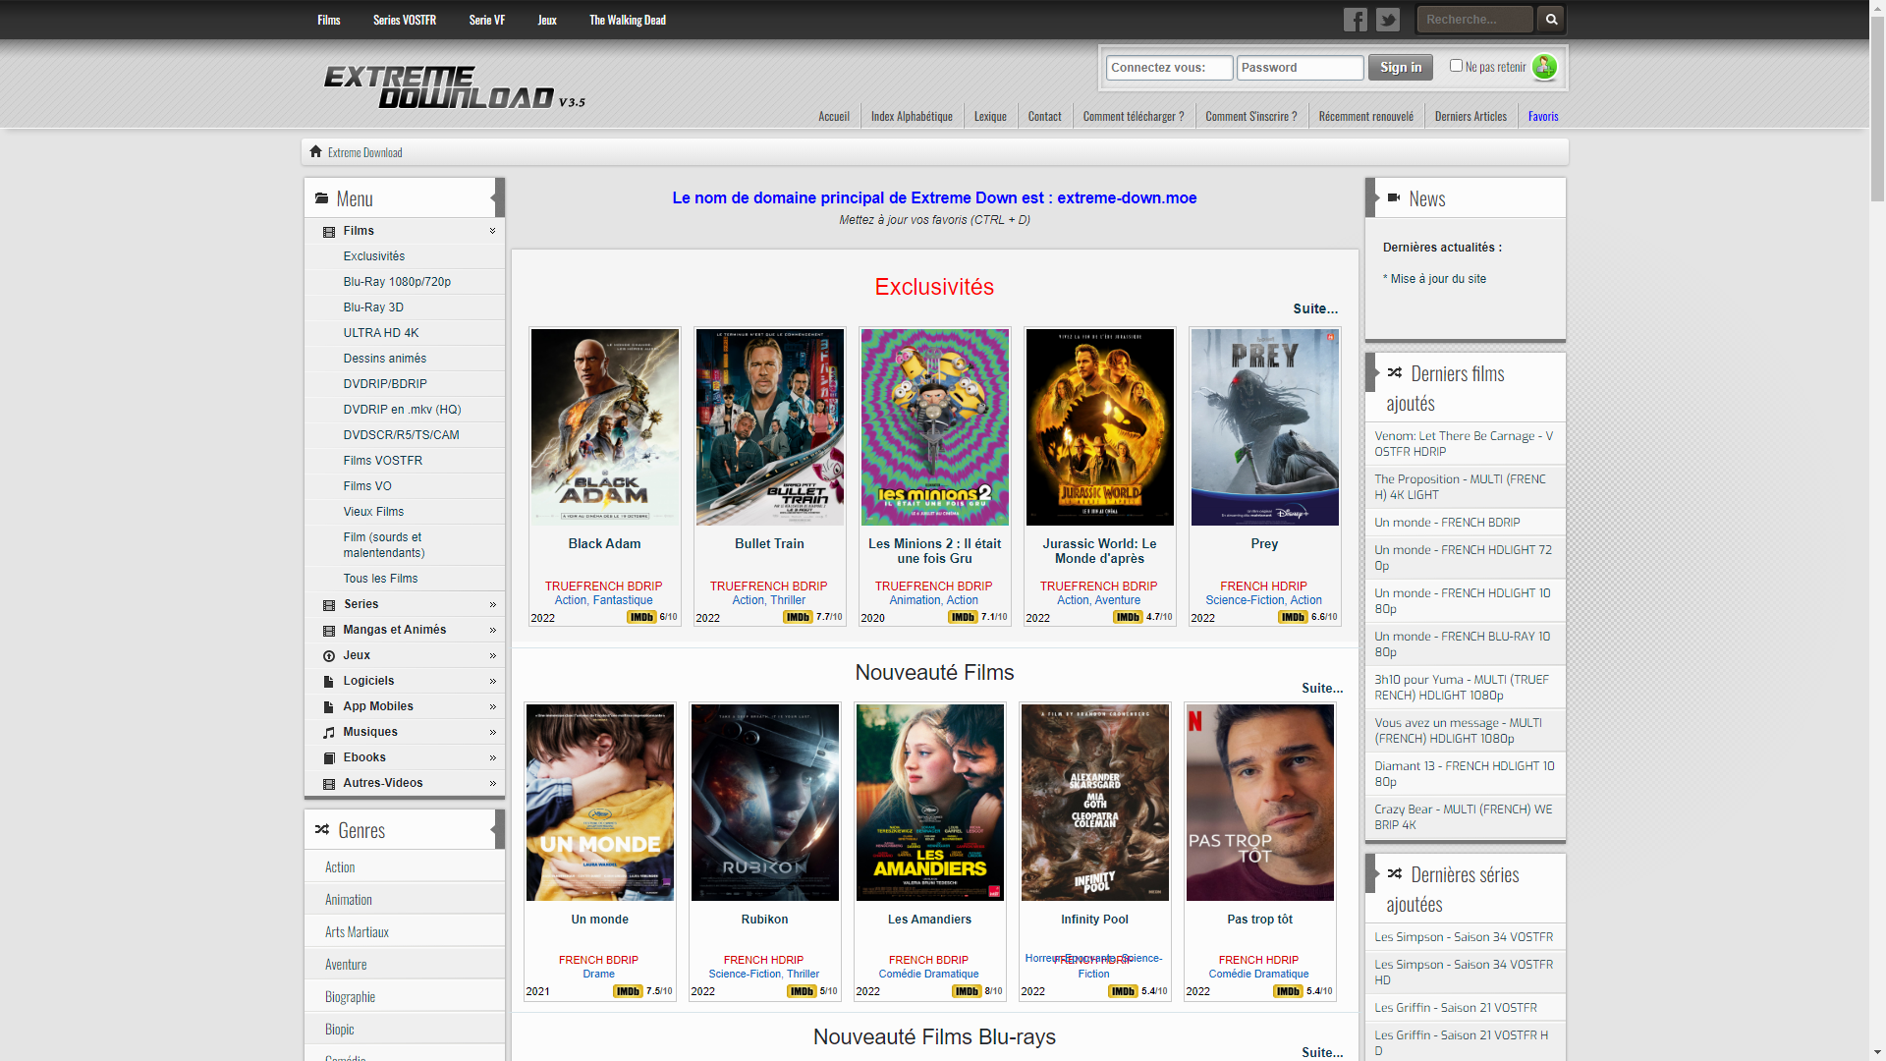Open the Series VOSTFR top menu
Screen dimensions: 1886x1061
[x=404, y=20]
